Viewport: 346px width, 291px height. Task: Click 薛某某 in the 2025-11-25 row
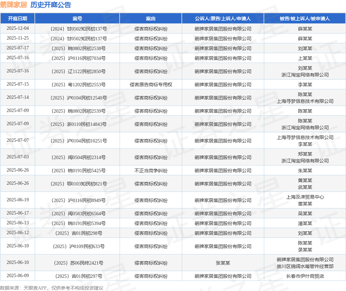pyautogui.click(x=305, y=39)
